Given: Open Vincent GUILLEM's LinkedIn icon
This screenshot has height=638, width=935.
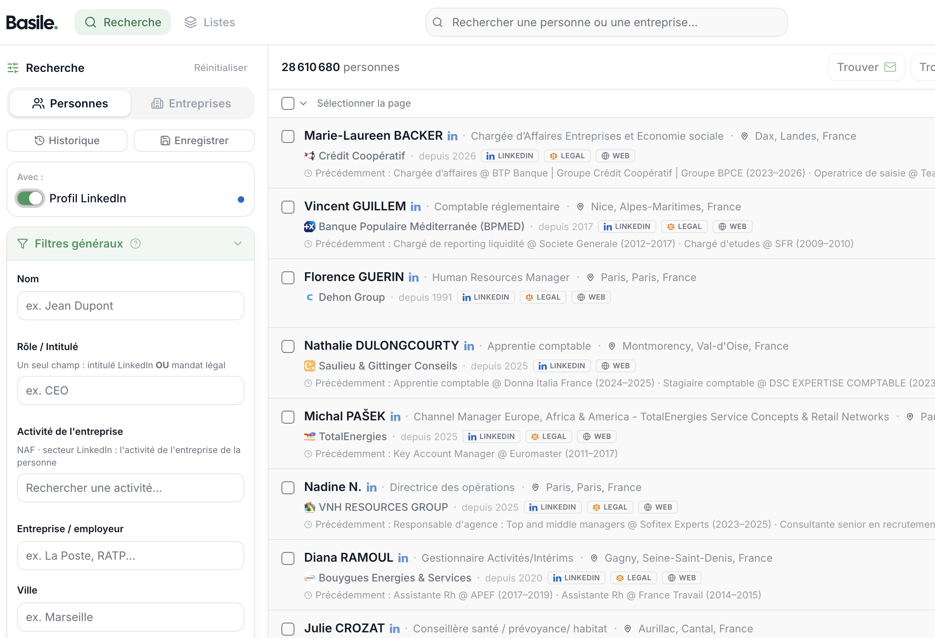Looking at the screenshot, I should pos(416,207).
